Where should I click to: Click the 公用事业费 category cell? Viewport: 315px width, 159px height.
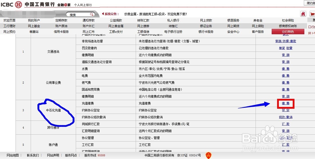(x=53, y=82)
